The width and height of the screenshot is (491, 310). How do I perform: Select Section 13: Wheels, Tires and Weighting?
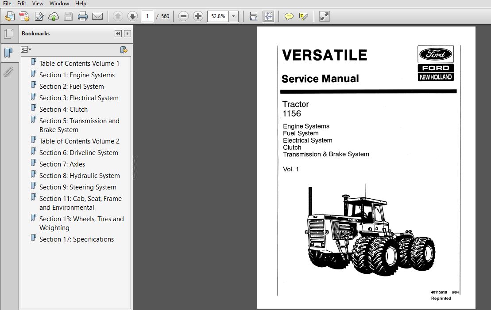pos(82,223)
